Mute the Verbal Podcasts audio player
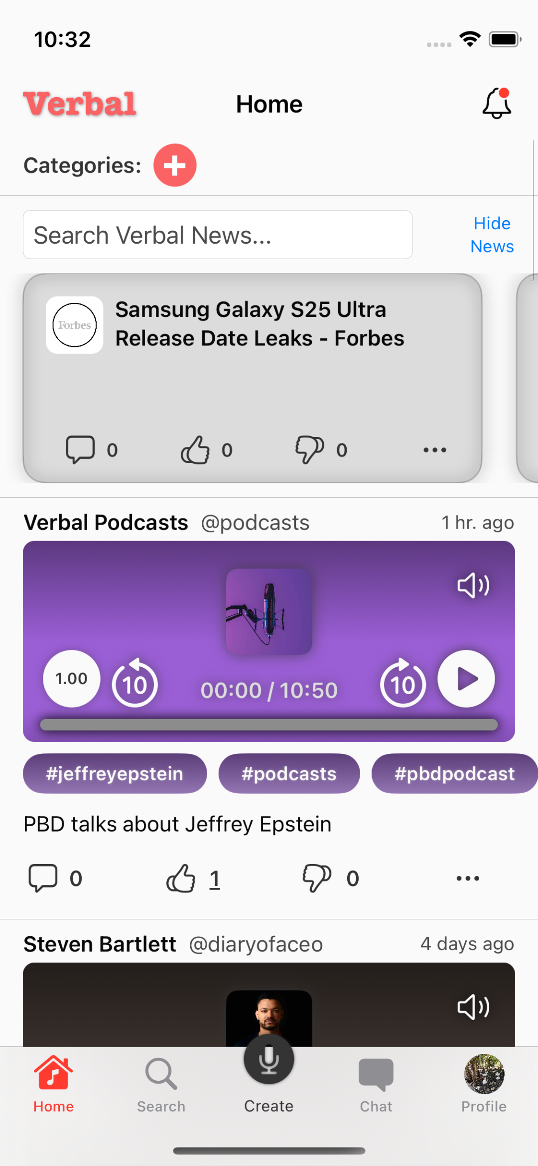538x1166 pixels. [x=473, y=585]
